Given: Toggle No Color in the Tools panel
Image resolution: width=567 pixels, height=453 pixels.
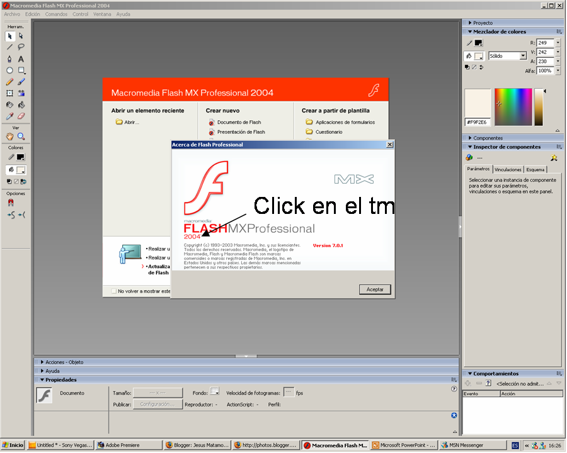Looking at the screenshot, I should 16,182.
